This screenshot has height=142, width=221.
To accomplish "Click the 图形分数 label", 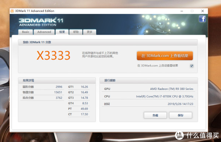I will pos(28,87).
